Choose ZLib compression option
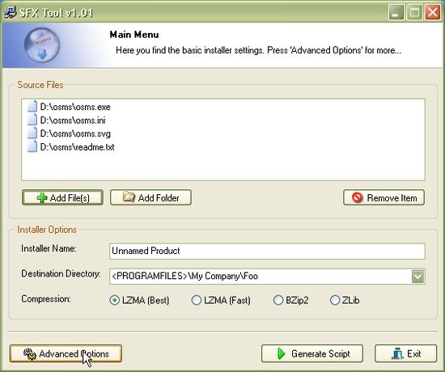 point(335,300)
